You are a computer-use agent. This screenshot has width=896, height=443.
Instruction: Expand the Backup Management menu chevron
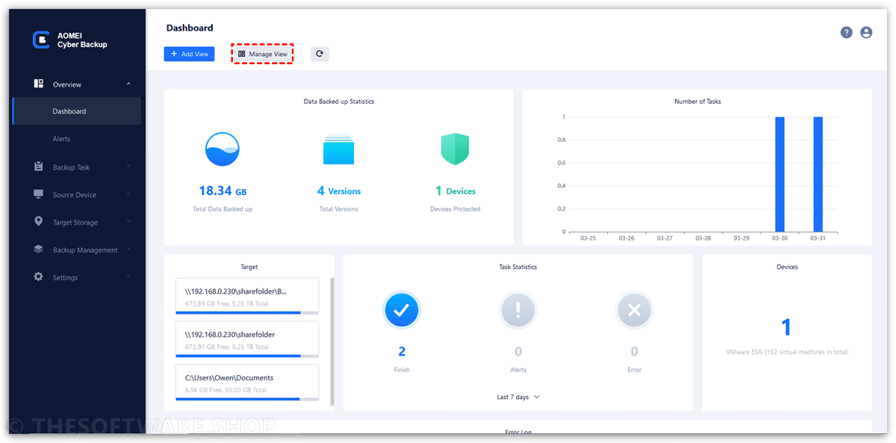pyautogui.click(x=128, y=250)
